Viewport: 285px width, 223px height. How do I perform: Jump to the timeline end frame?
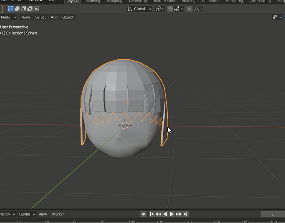(185, 214)
